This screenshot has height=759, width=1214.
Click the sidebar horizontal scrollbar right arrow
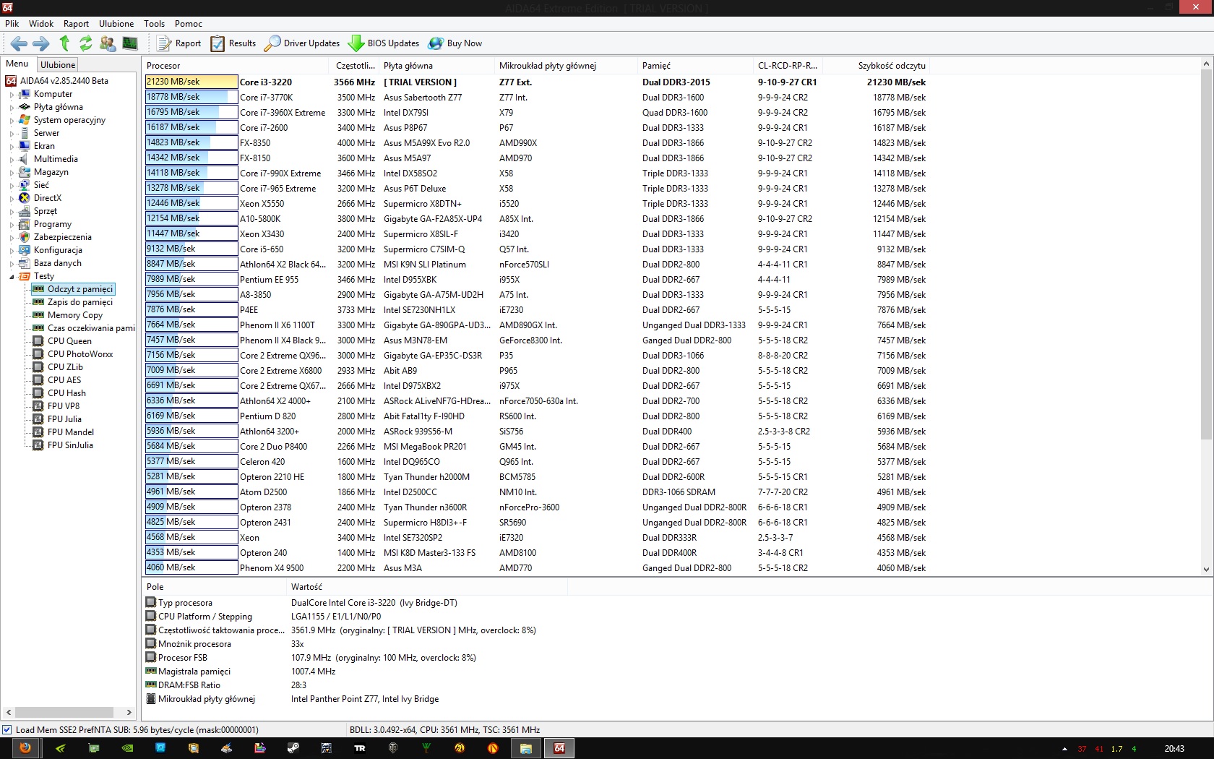coord(129,713)
